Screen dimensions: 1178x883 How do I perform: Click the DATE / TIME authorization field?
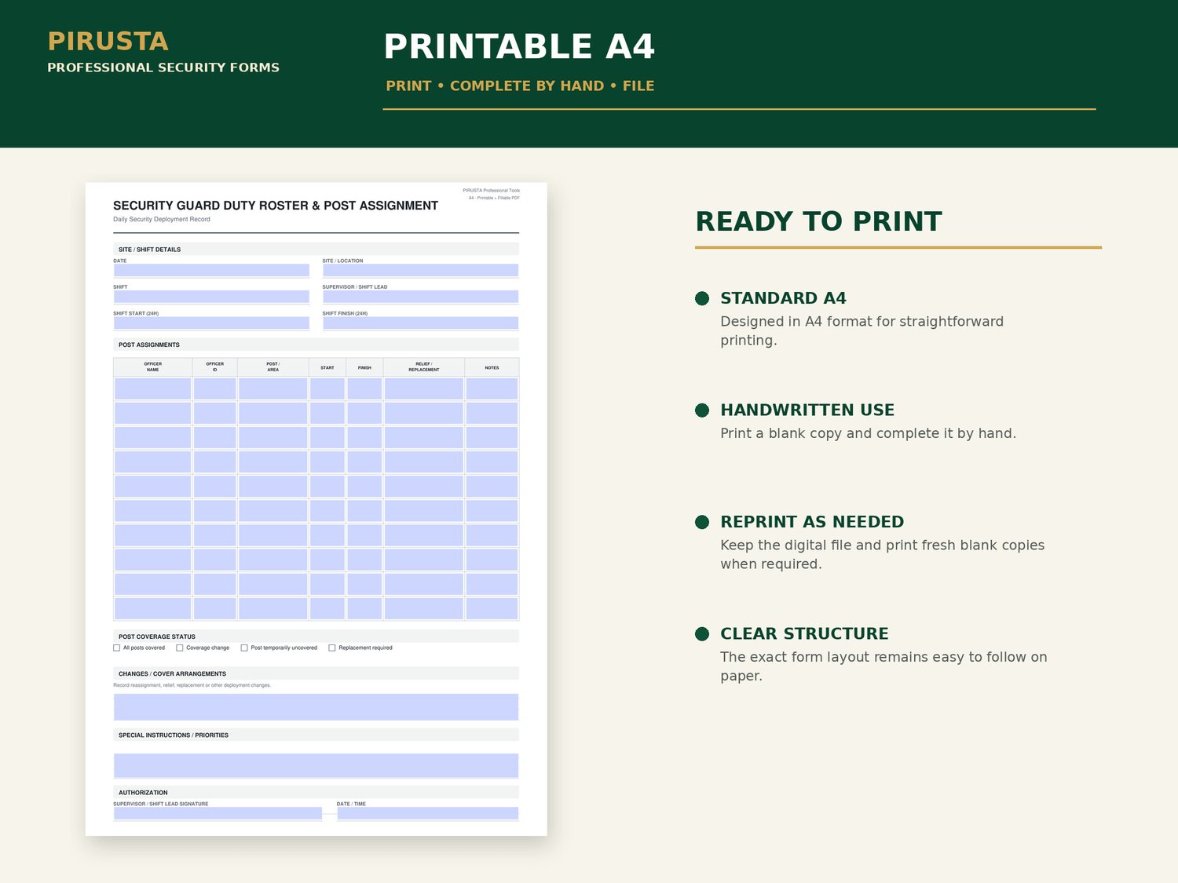pyautogui.click(x=428, y=813)
